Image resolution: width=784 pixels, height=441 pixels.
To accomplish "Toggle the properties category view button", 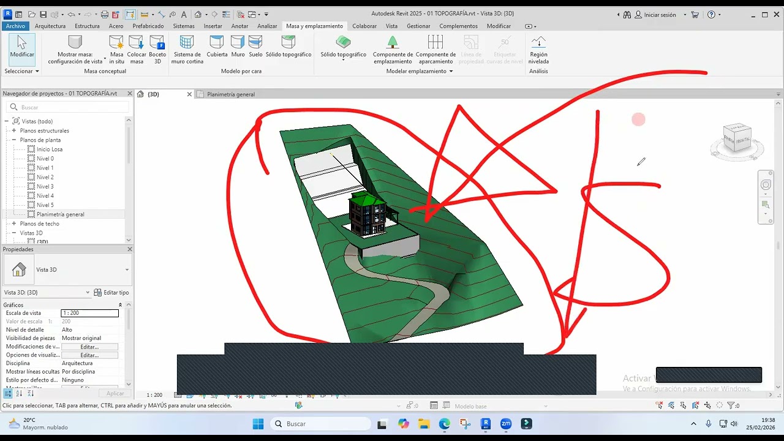I will pos(7,393).
